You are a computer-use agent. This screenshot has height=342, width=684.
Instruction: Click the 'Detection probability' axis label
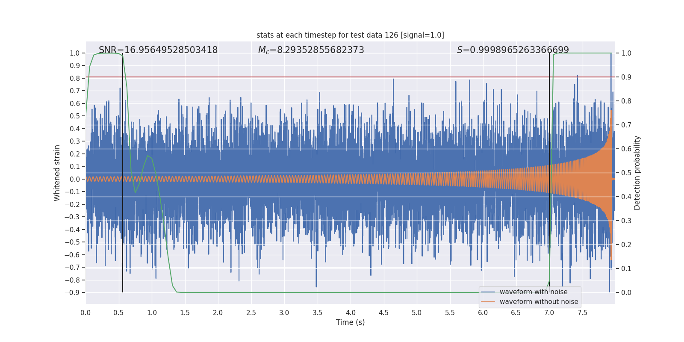[x=637, y=173]
